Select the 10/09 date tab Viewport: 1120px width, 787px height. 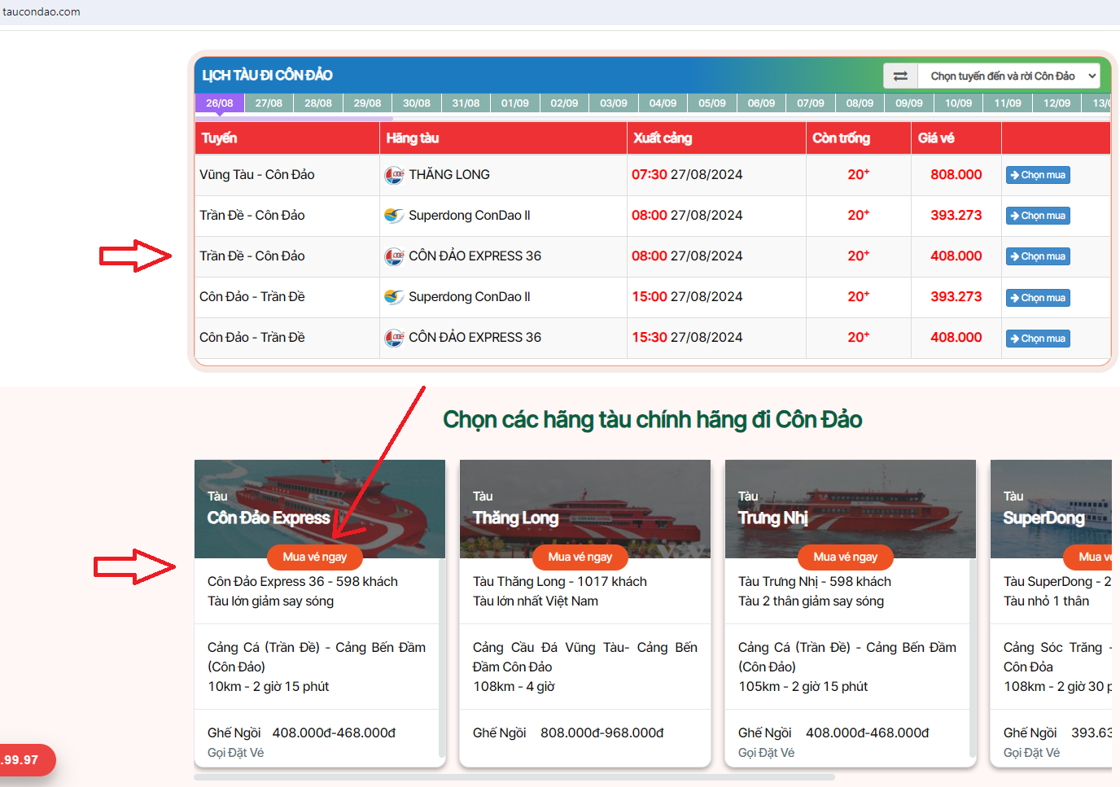pyautogui.click(x=958, y=103)
